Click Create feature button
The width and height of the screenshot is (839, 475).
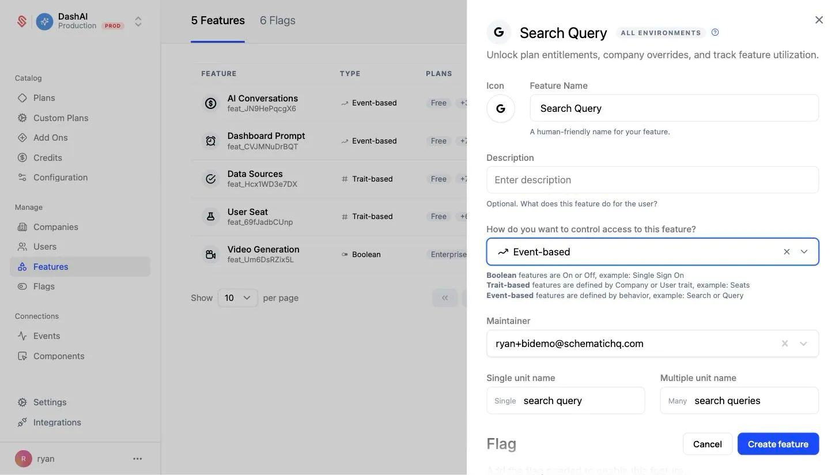coord(778,444)
